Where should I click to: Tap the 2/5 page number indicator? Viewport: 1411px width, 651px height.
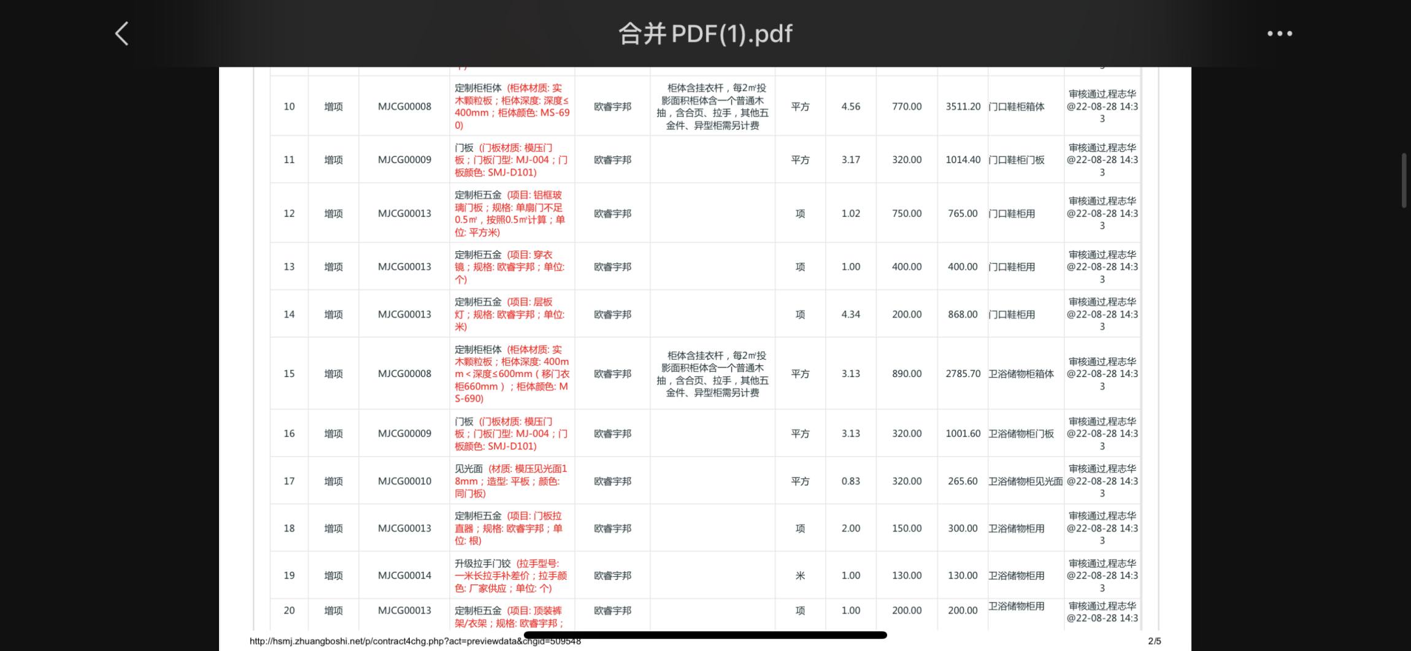coord(1154,641)
